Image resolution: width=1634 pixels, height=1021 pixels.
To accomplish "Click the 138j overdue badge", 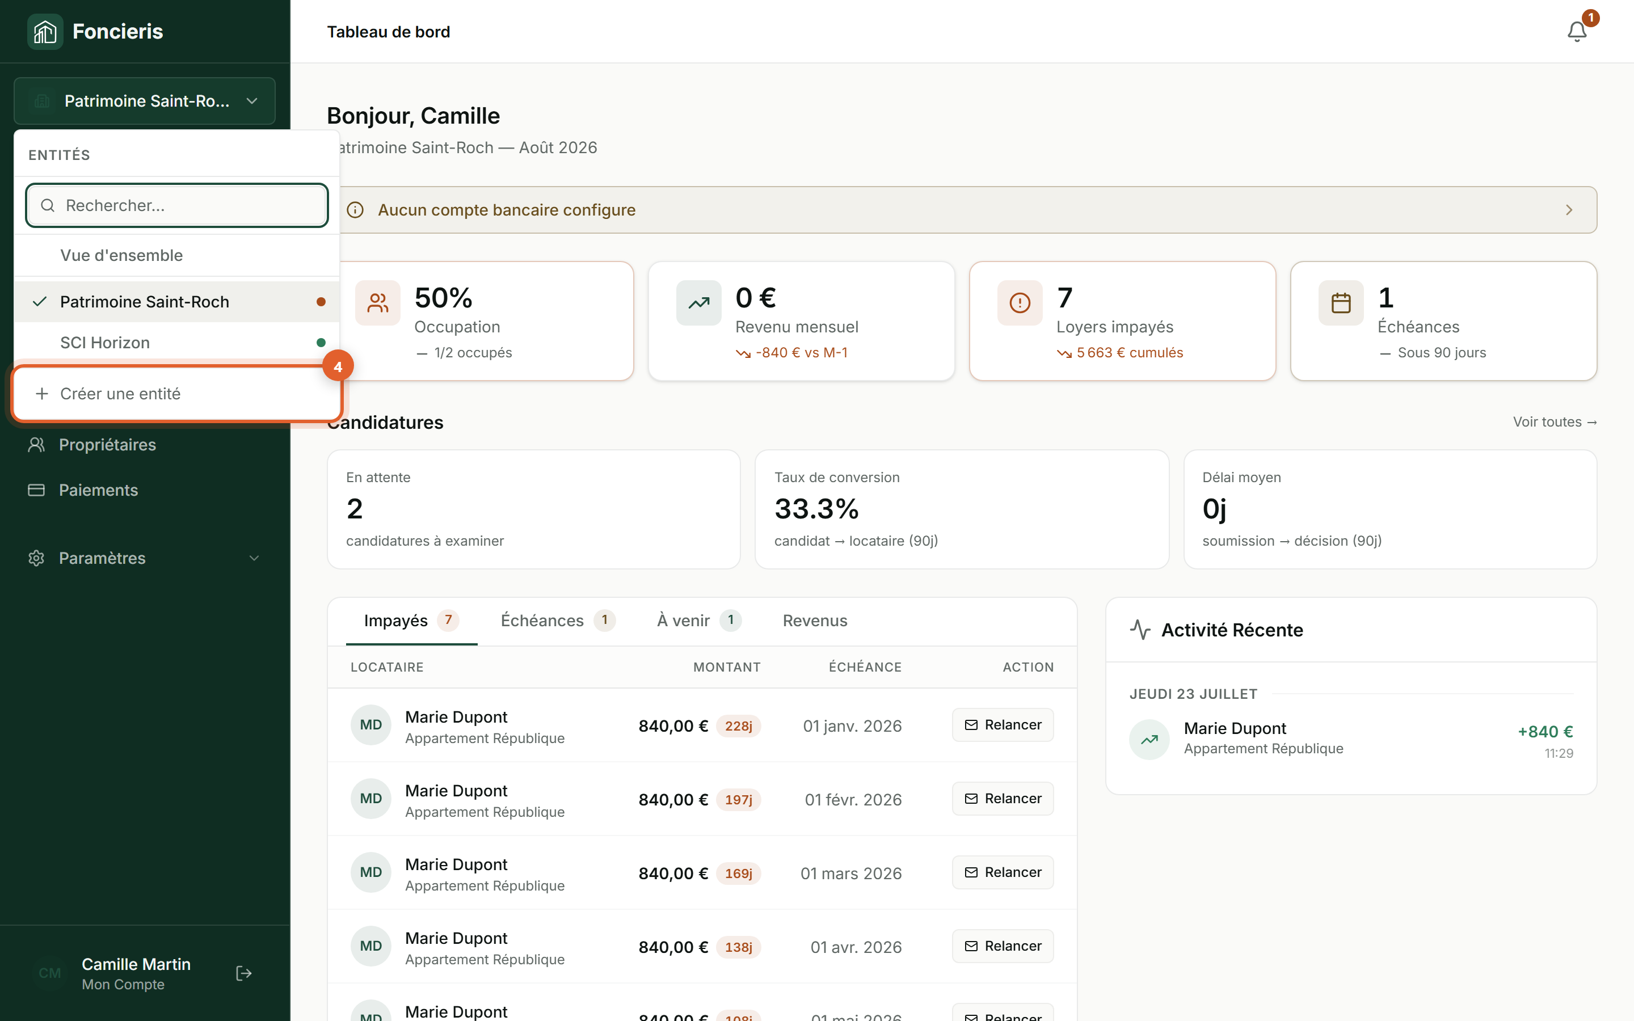I will tap(738, 947).
